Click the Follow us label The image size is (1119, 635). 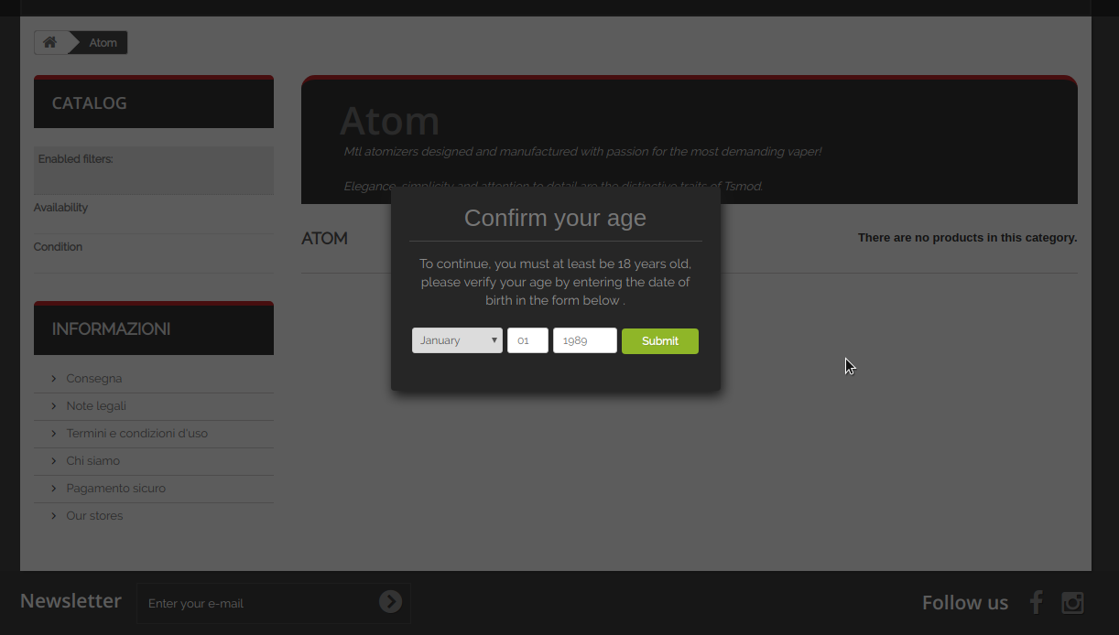coord(965,603)
